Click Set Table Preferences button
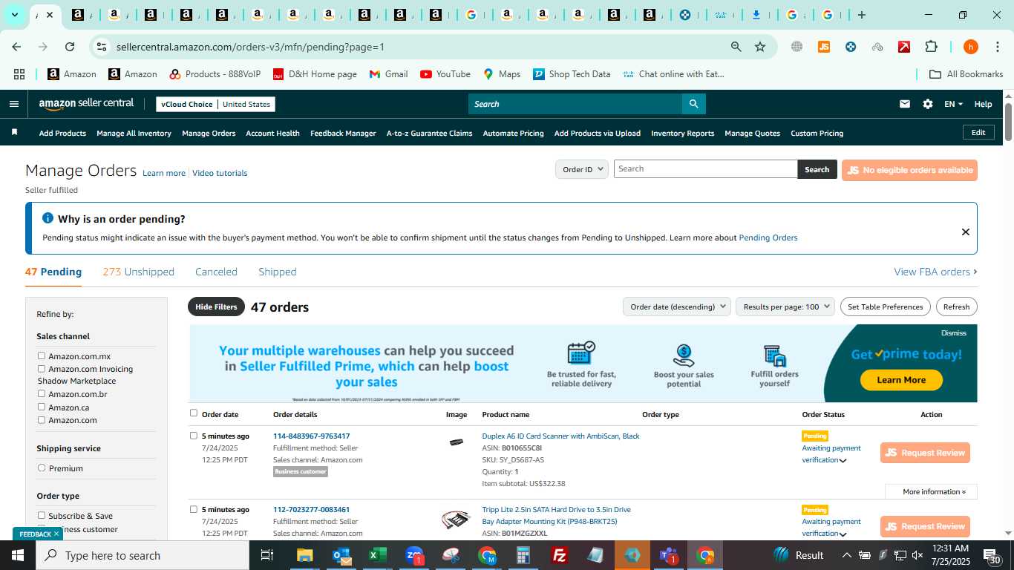1014x570 pixels. pos(886,307)
